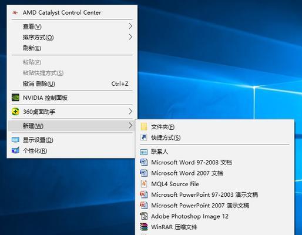Screen dimensions: 302x235
Task: Open NVIDIA 控制面板 from context menu
Action: pyautogui.click(x=72, y=98)
